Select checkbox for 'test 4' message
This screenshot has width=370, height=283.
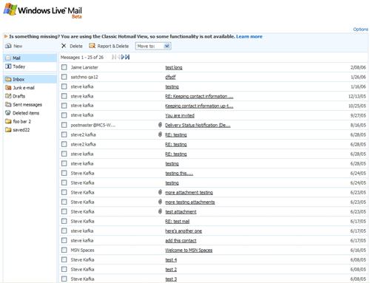click(64, 259)
